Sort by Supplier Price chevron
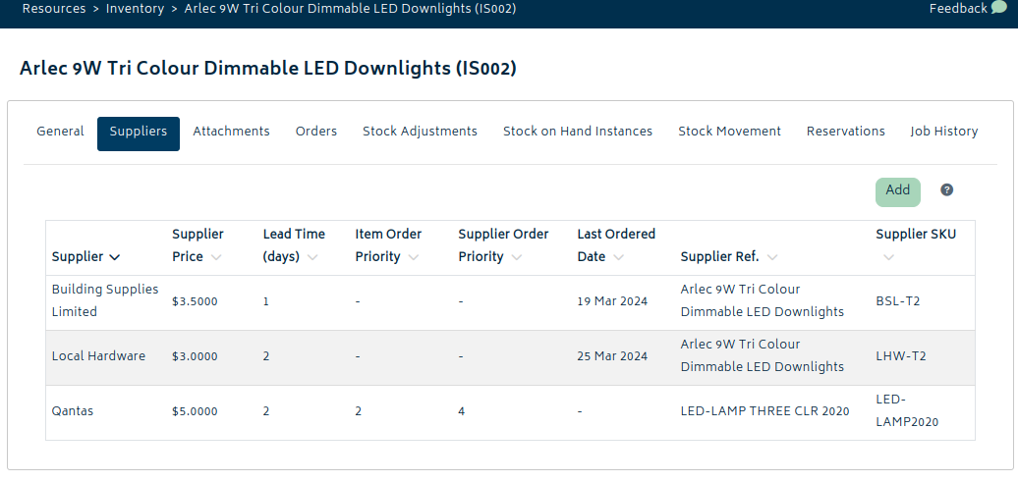The height and width of the screenshot is (482, 1018). (216, 257)
